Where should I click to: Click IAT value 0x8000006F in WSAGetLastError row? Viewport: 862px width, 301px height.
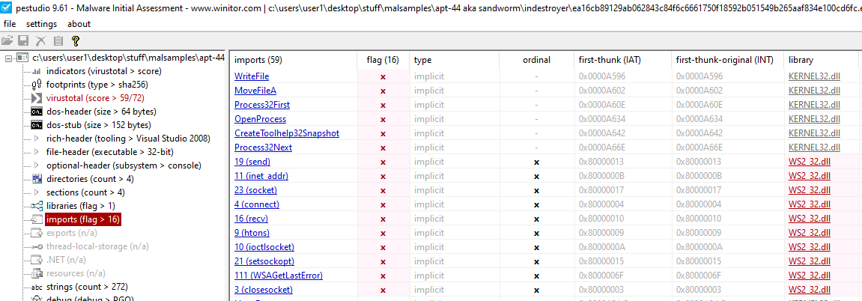pos(602,276)
